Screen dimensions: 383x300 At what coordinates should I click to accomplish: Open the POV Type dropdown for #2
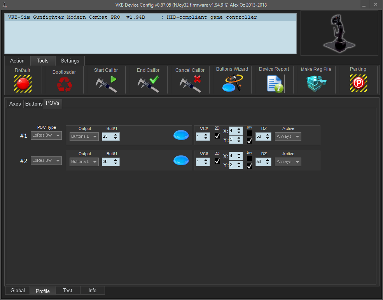(x=46, y=161)
